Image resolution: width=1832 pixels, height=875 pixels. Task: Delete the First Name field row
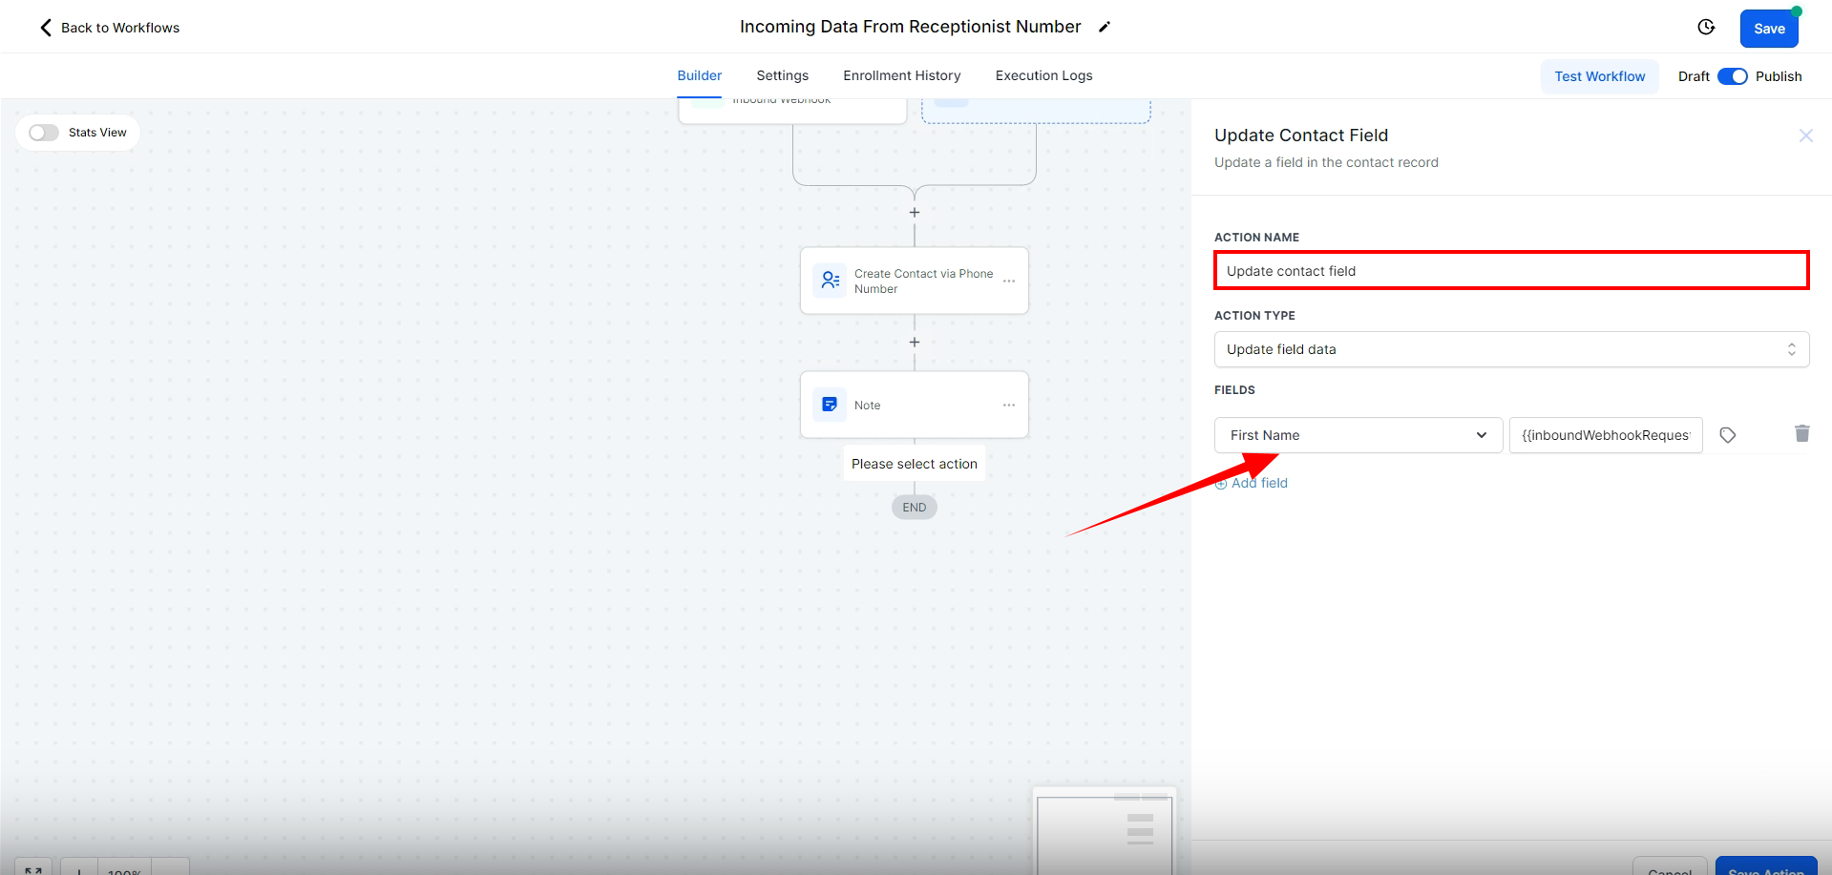pos(1801,434)
